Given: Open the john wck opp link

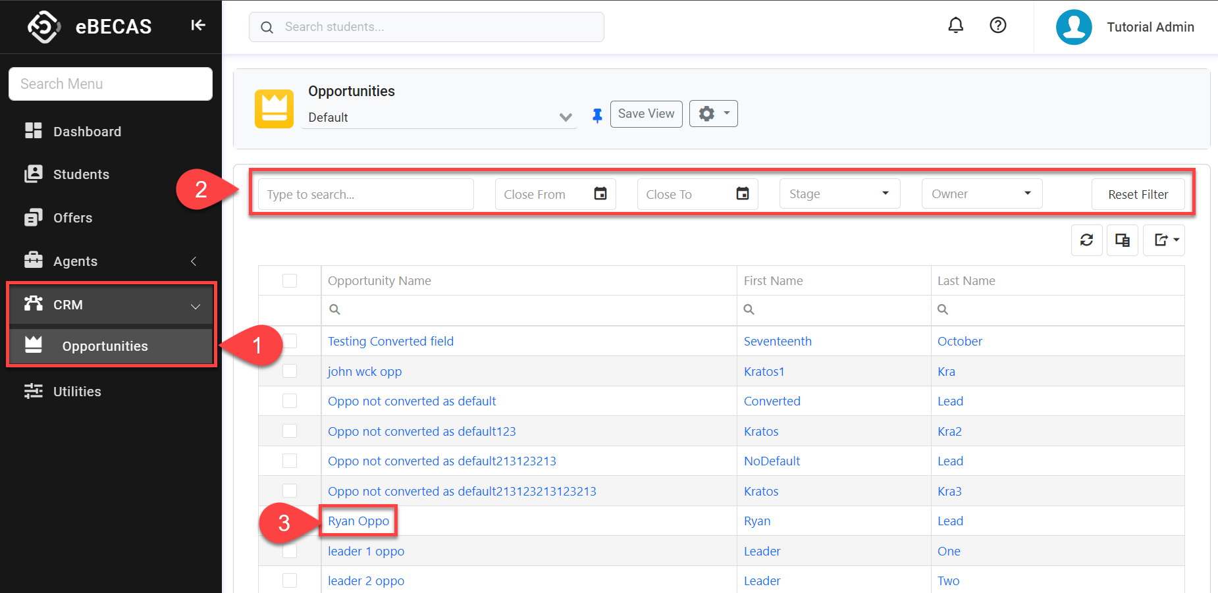Looking at the screenshot, I should tap(365, 371).
